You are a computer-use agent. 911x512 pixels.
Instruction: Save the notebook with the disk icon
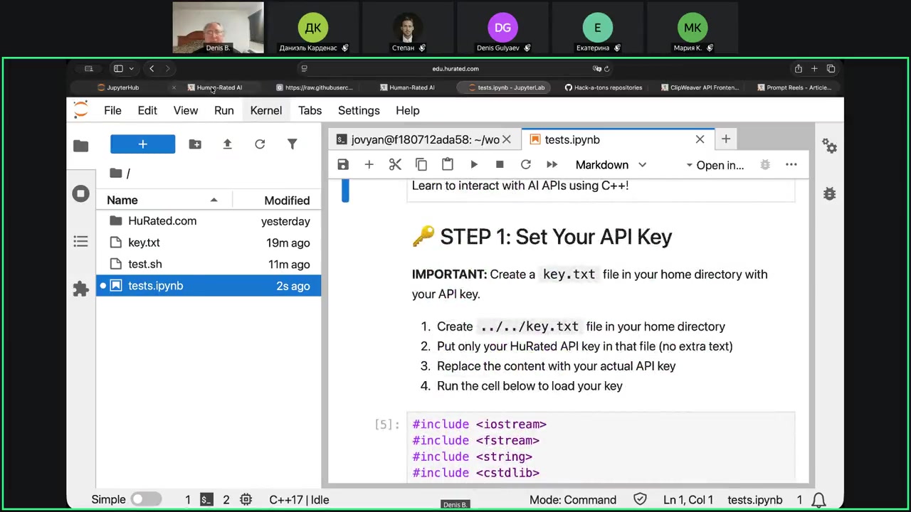tap(343, 165)
